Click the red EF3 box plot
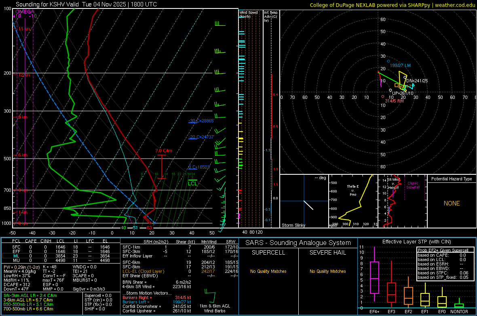477x316 pixels. click(391, 285)
